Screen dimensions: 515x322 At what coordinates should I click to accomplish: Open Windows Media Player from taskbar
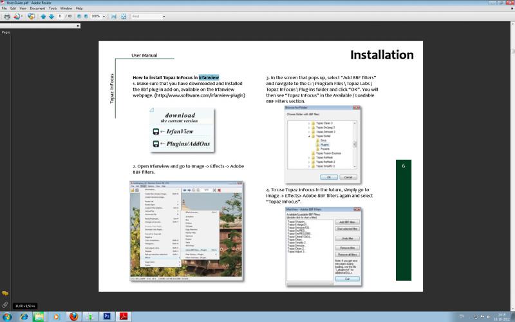tap(56, 317)
